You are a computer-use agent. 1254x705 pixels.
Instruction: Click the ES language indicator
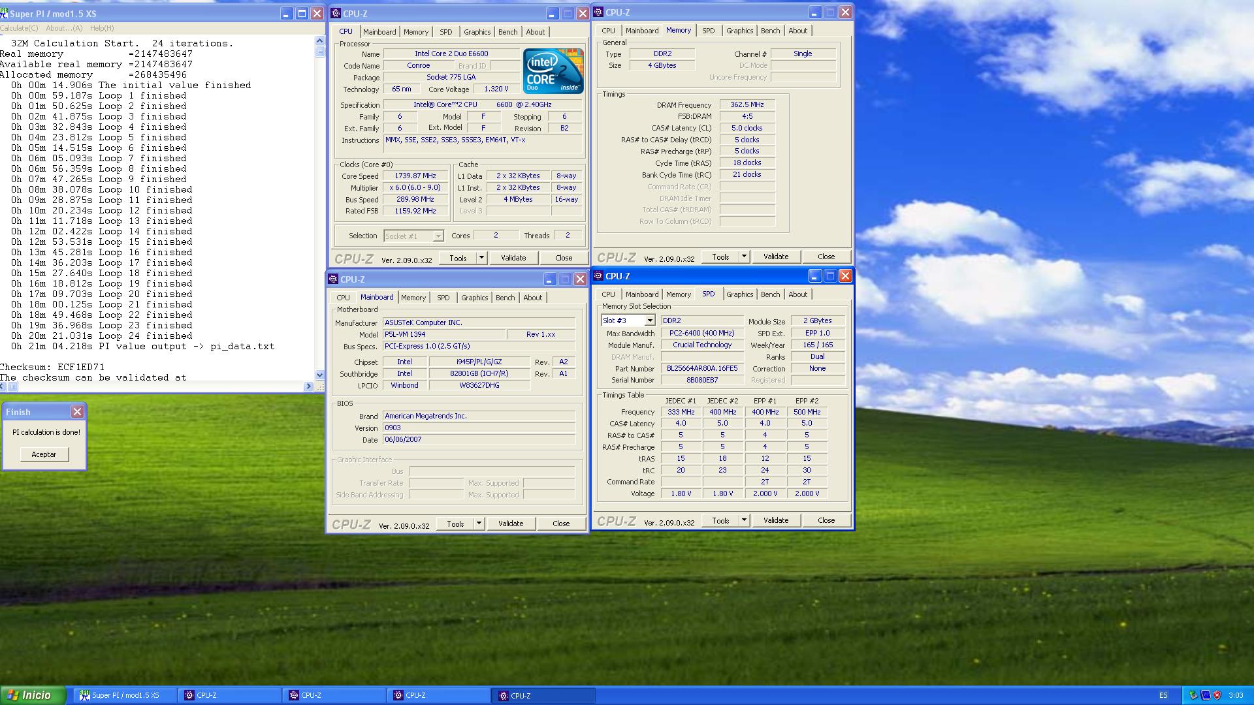click(x=1163, y=695)
